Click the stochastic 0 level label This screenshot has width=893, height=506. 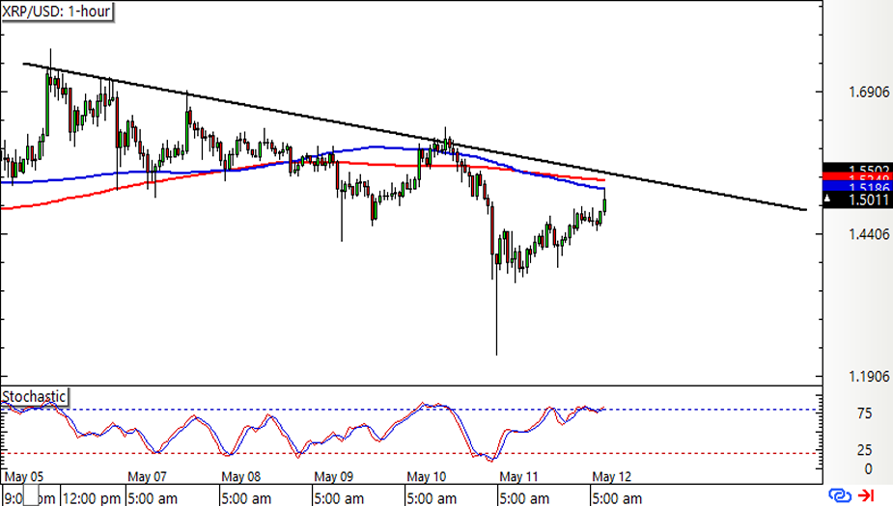[x=868, y=469]
